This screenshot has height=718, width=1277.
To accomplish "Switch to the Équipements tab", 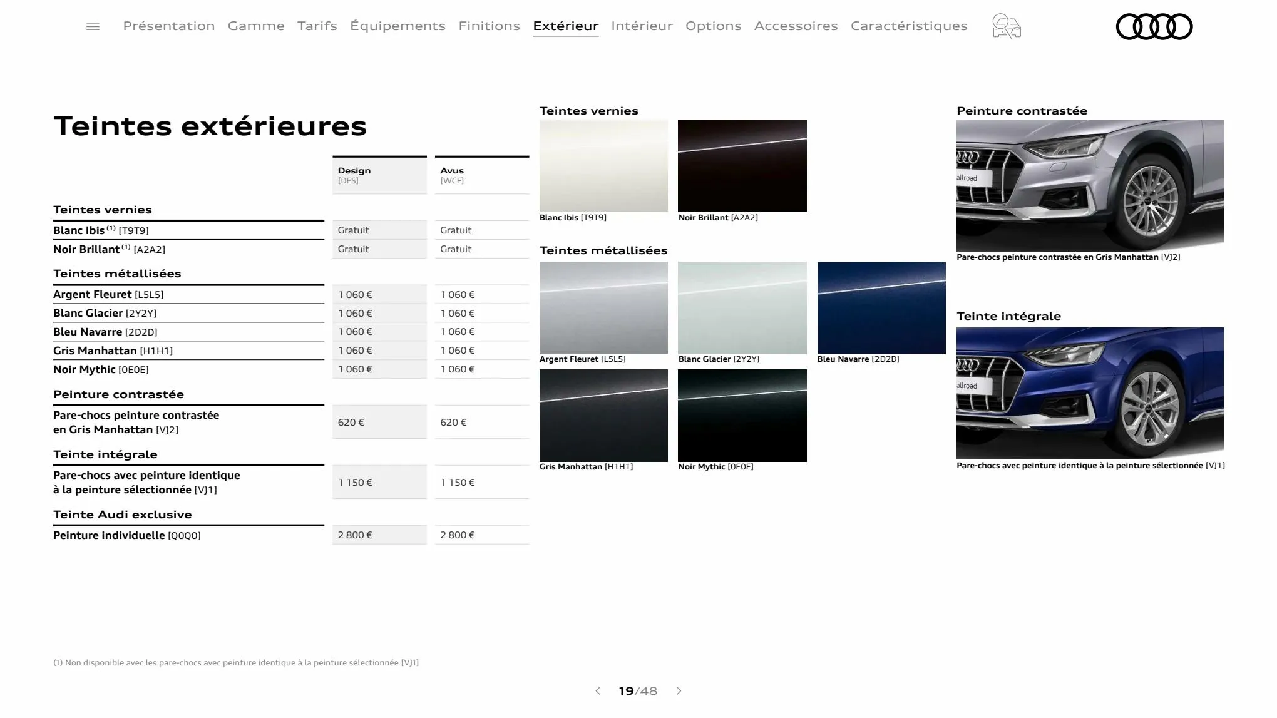I will (397, 26).
